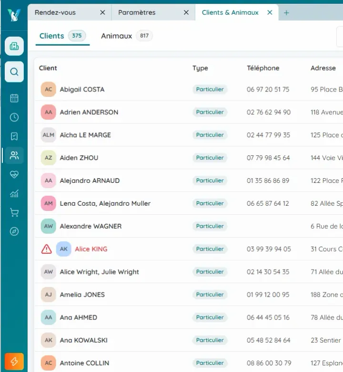Switch to the Animaux 817 sub-tab
Screen dimensions: 343x372
coord(127,36)
